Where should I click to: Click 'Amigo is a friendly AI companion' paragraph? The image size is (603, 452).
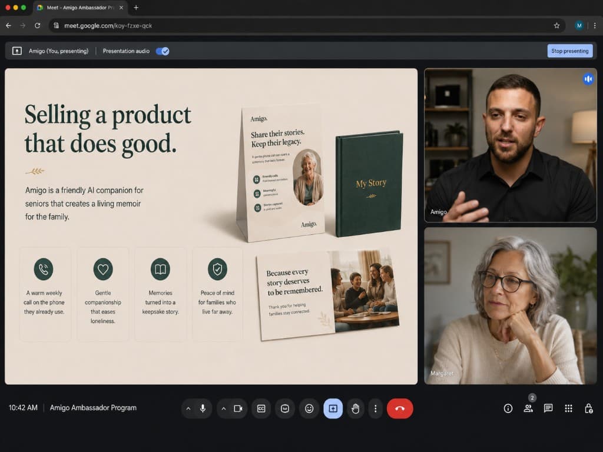pos(84,203)
